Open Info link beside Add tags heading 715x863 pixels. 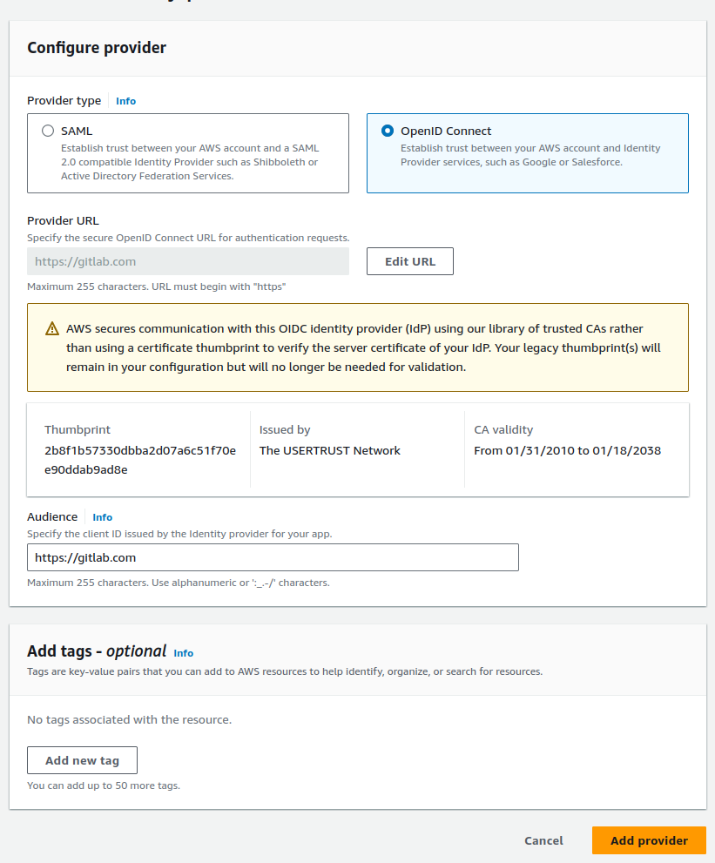(183, 653)
